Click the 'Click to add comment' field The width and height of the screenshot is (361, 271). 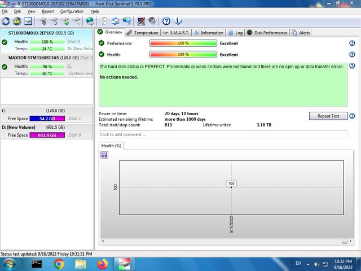pos(223,134)
